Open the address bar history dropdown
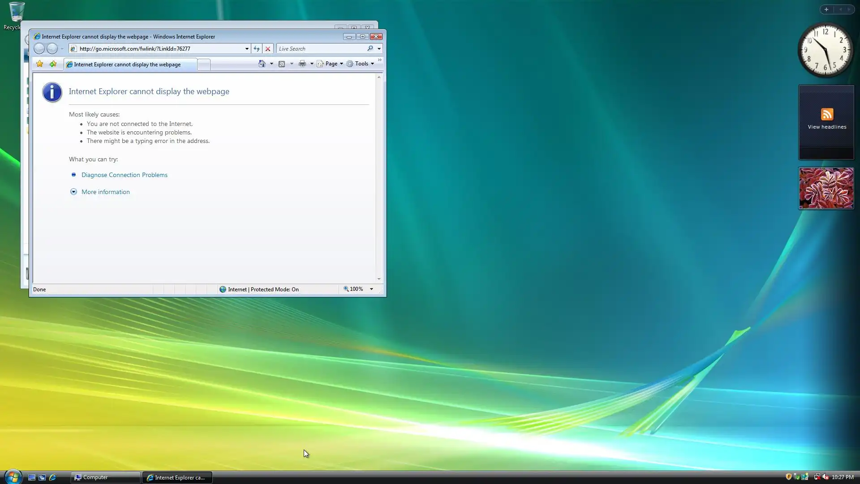 (x=247, y=49)
